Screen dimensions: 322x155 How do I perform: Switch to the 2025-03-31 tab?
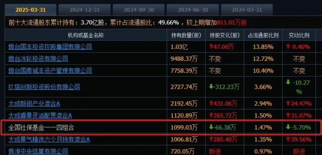click(x=30, y=10)
